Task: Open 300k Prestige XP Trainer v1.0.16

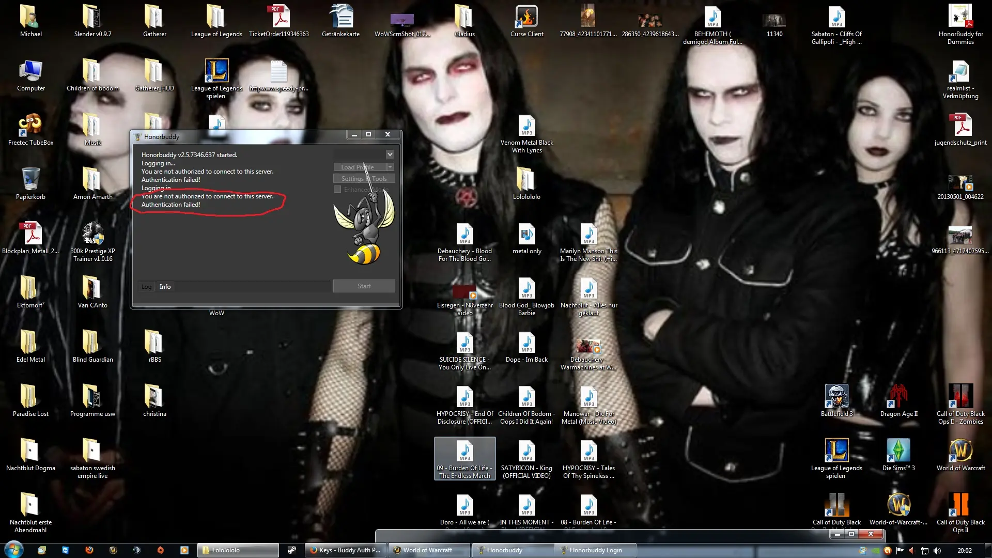Action: (92, 242)
